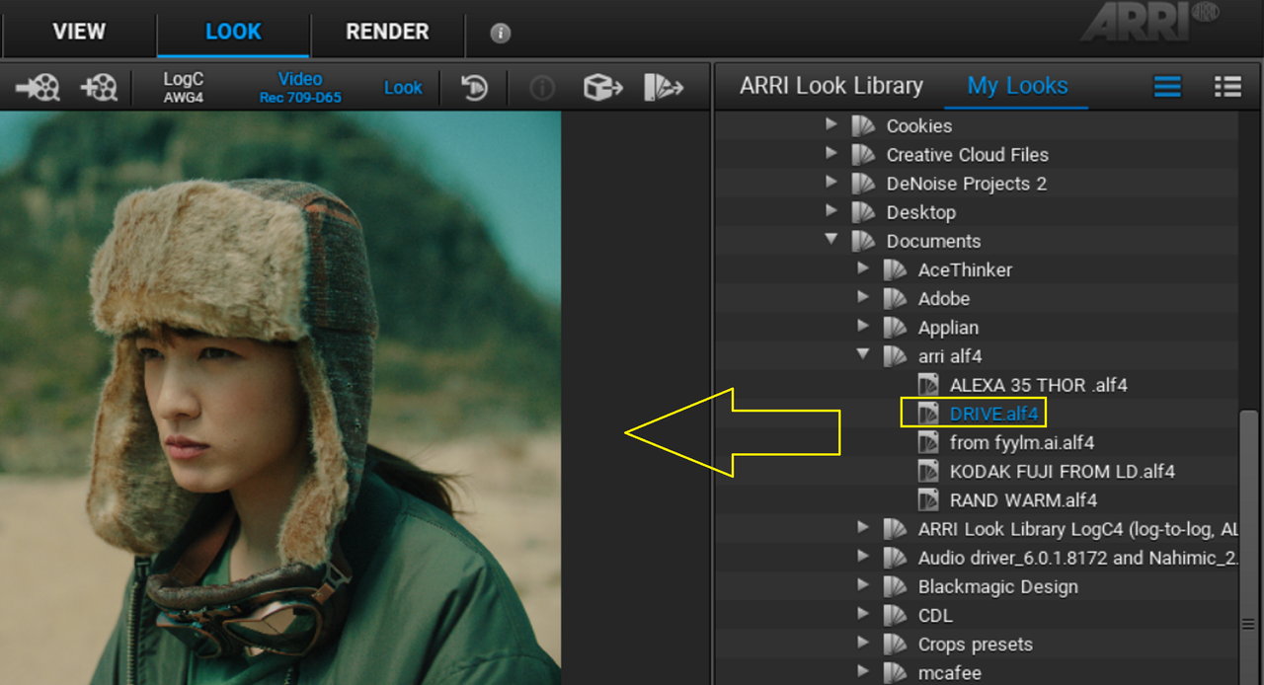This screenshot has width=1264, height=685.
Task: Click the open clip film-reel arrow icon
Action: [38, 87]
